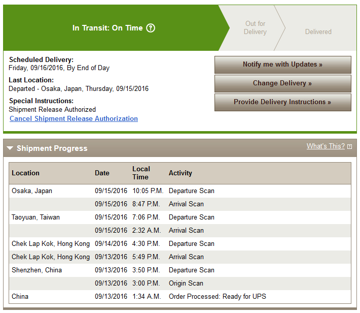This screenshot has width=360, height=313.
Task: Collapse the Shipment Progress section triangle
Action: (x=10, y=148)
